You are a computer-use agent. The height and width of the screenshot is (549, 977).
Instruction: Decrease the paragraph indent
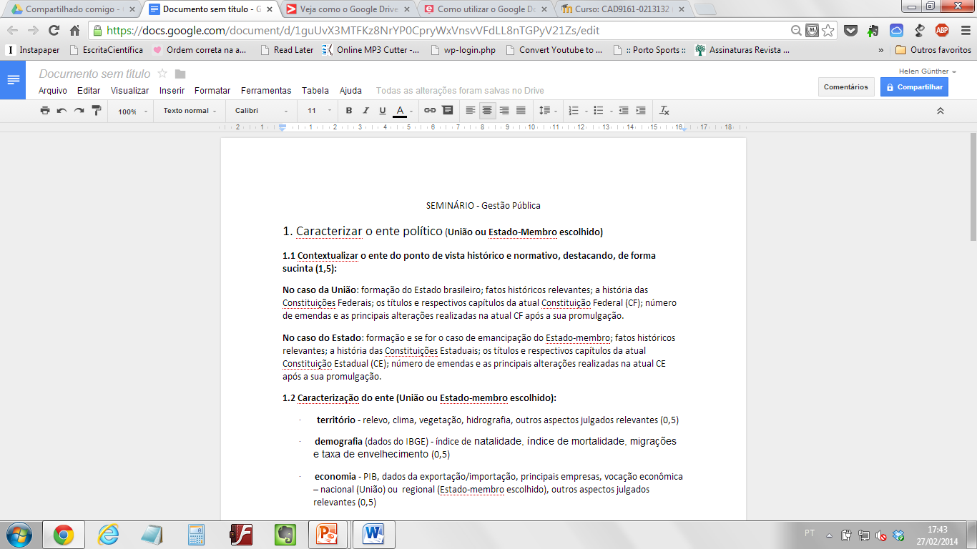coord(624,111)
